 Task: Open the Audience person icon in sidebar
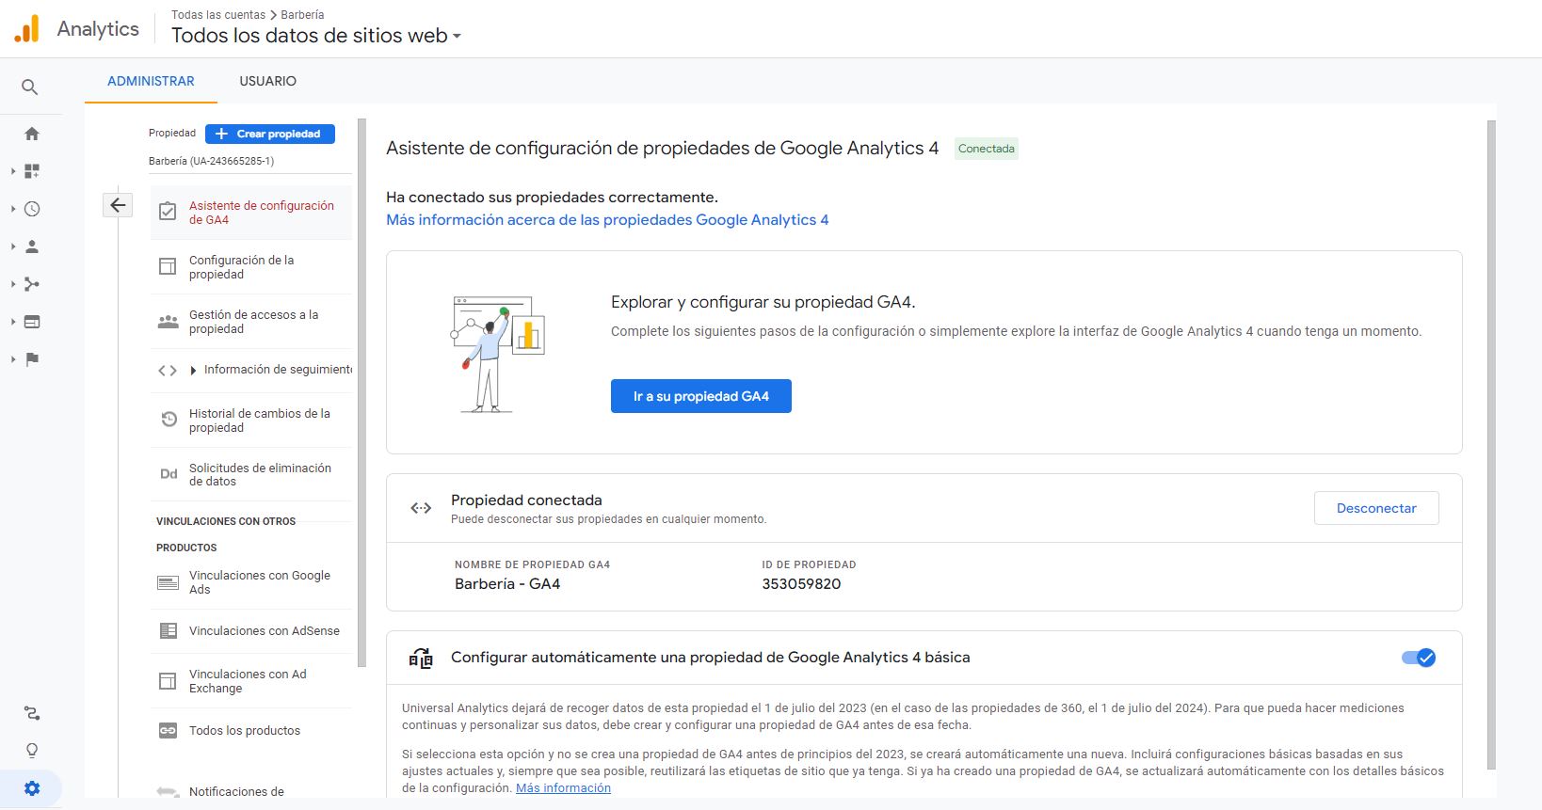coord(32,246)
